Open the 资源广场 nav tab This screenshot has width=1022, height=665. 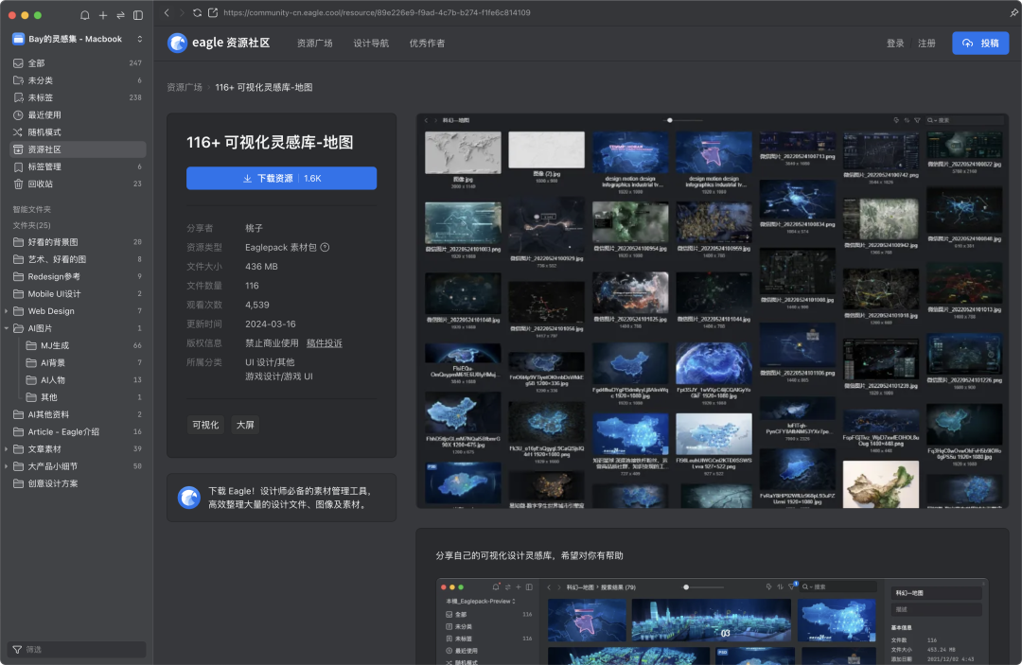[315, 43]
